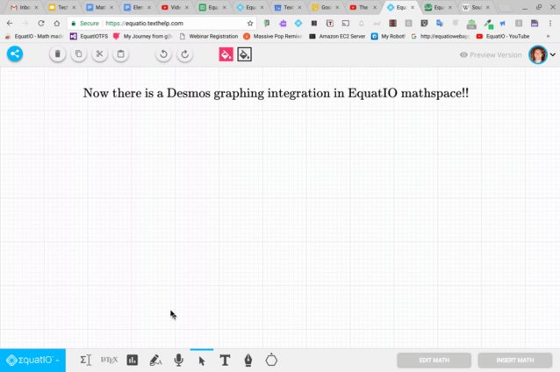Expand bookmarks overflow chevron
The image size is (560, 372).
click(548, 37)
